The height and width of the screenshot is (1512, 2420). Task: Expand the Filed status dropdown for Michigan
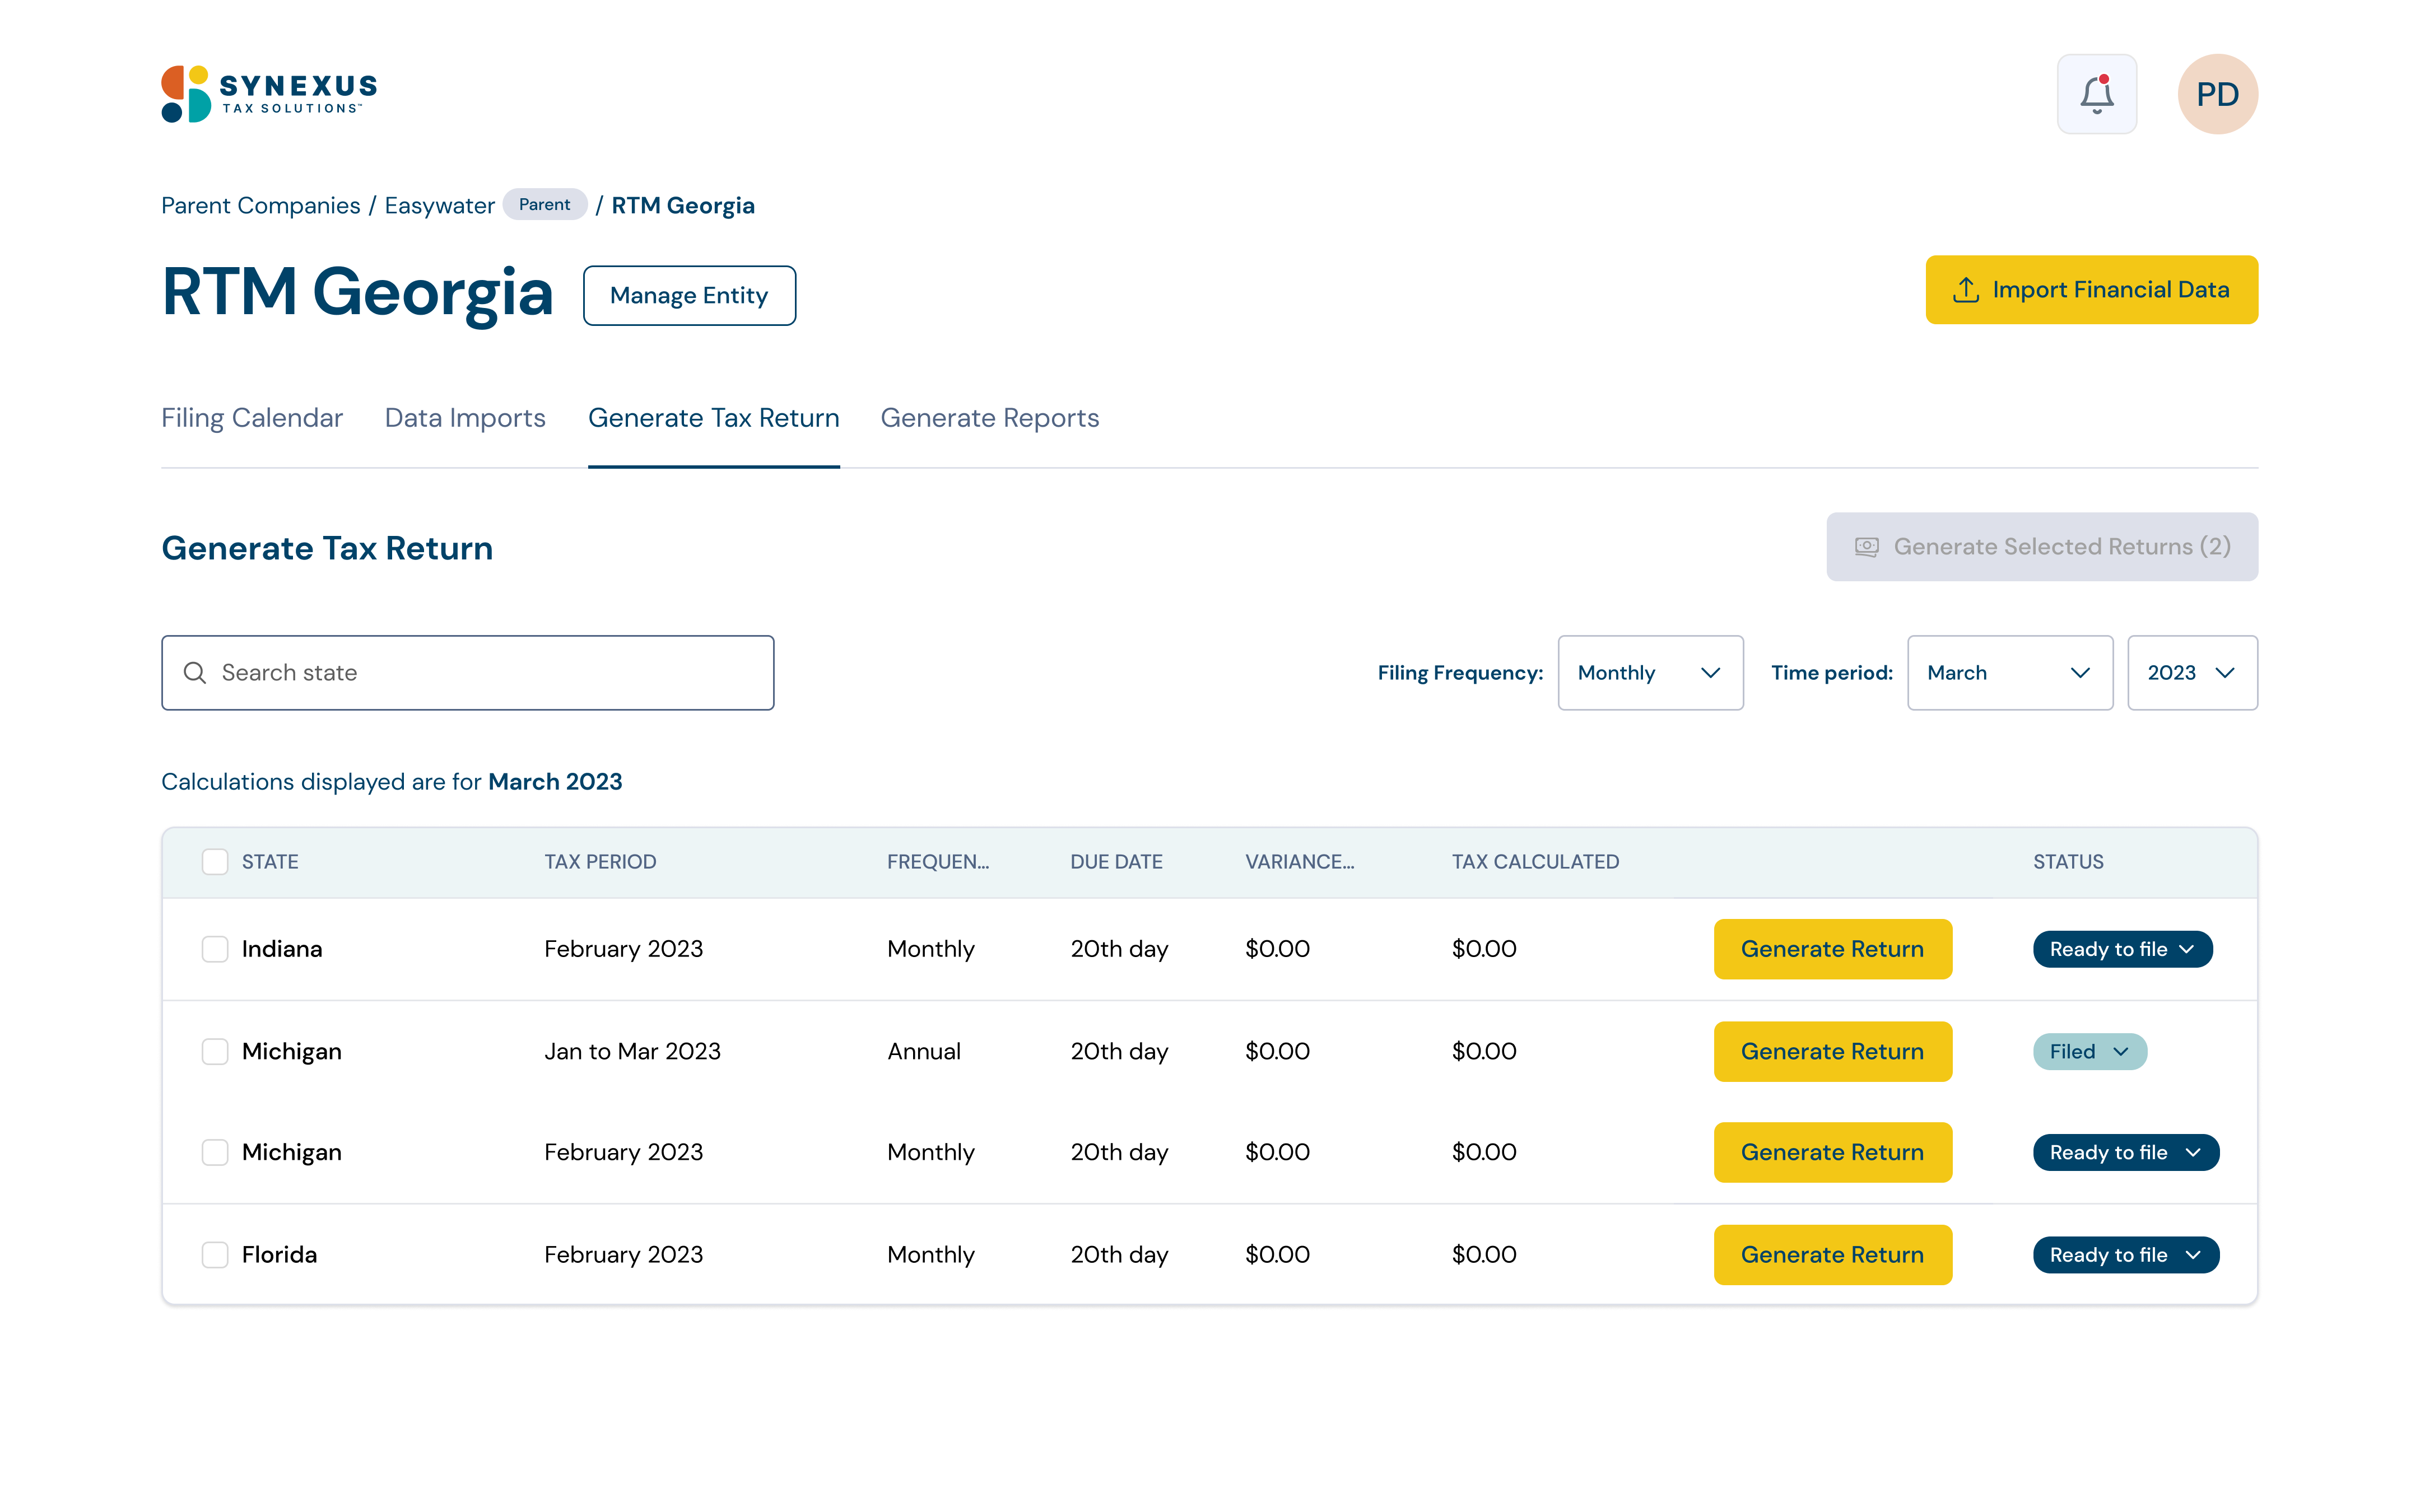(2089, 1051)
